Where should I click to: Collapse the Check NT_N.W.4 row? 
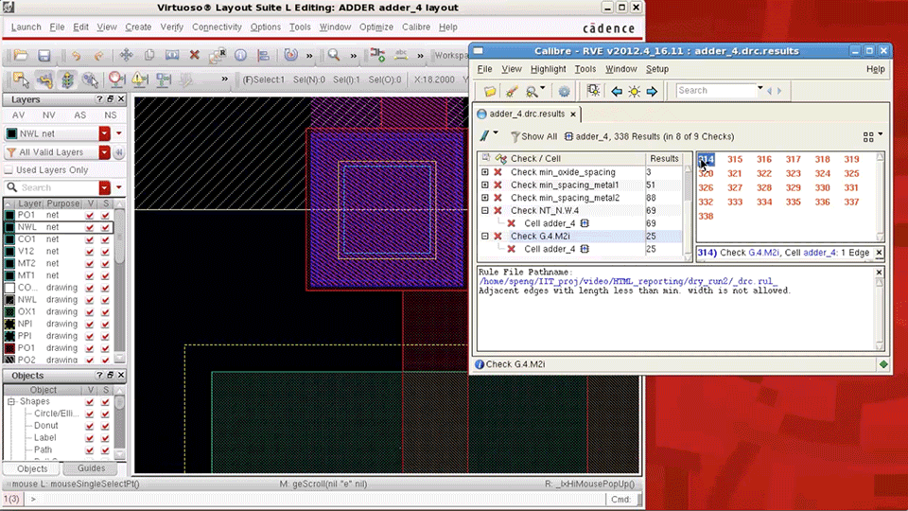pyautogui.click(x=484, y=210)
